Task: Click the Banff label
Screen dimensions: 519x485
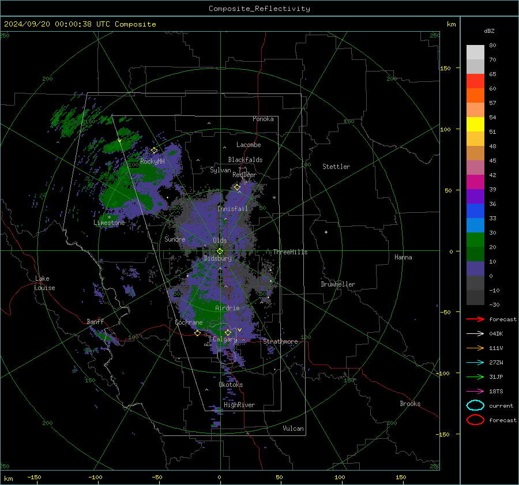Action: coord(95,321)
